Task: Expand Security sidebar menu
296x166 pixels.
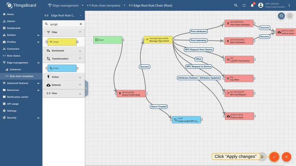Action: coord(21,118)
